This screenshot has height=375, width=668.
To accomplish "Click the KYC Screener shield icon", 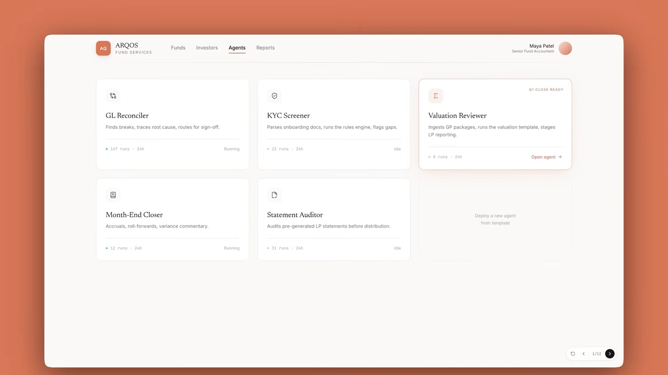I will tap(275, 96).
